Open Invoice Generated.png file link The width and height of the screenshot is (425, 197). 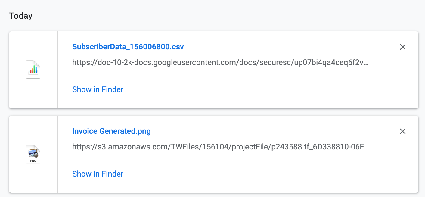[x=111, y=131]
